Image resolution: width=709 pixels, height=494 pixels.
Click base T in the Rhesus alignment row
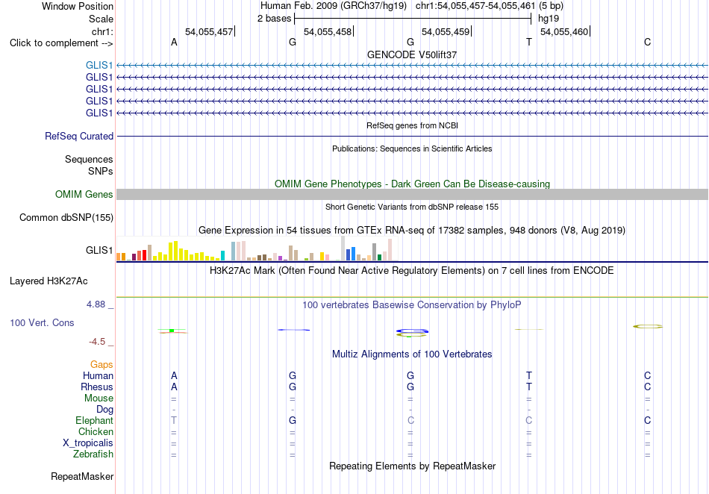point(529,387)
